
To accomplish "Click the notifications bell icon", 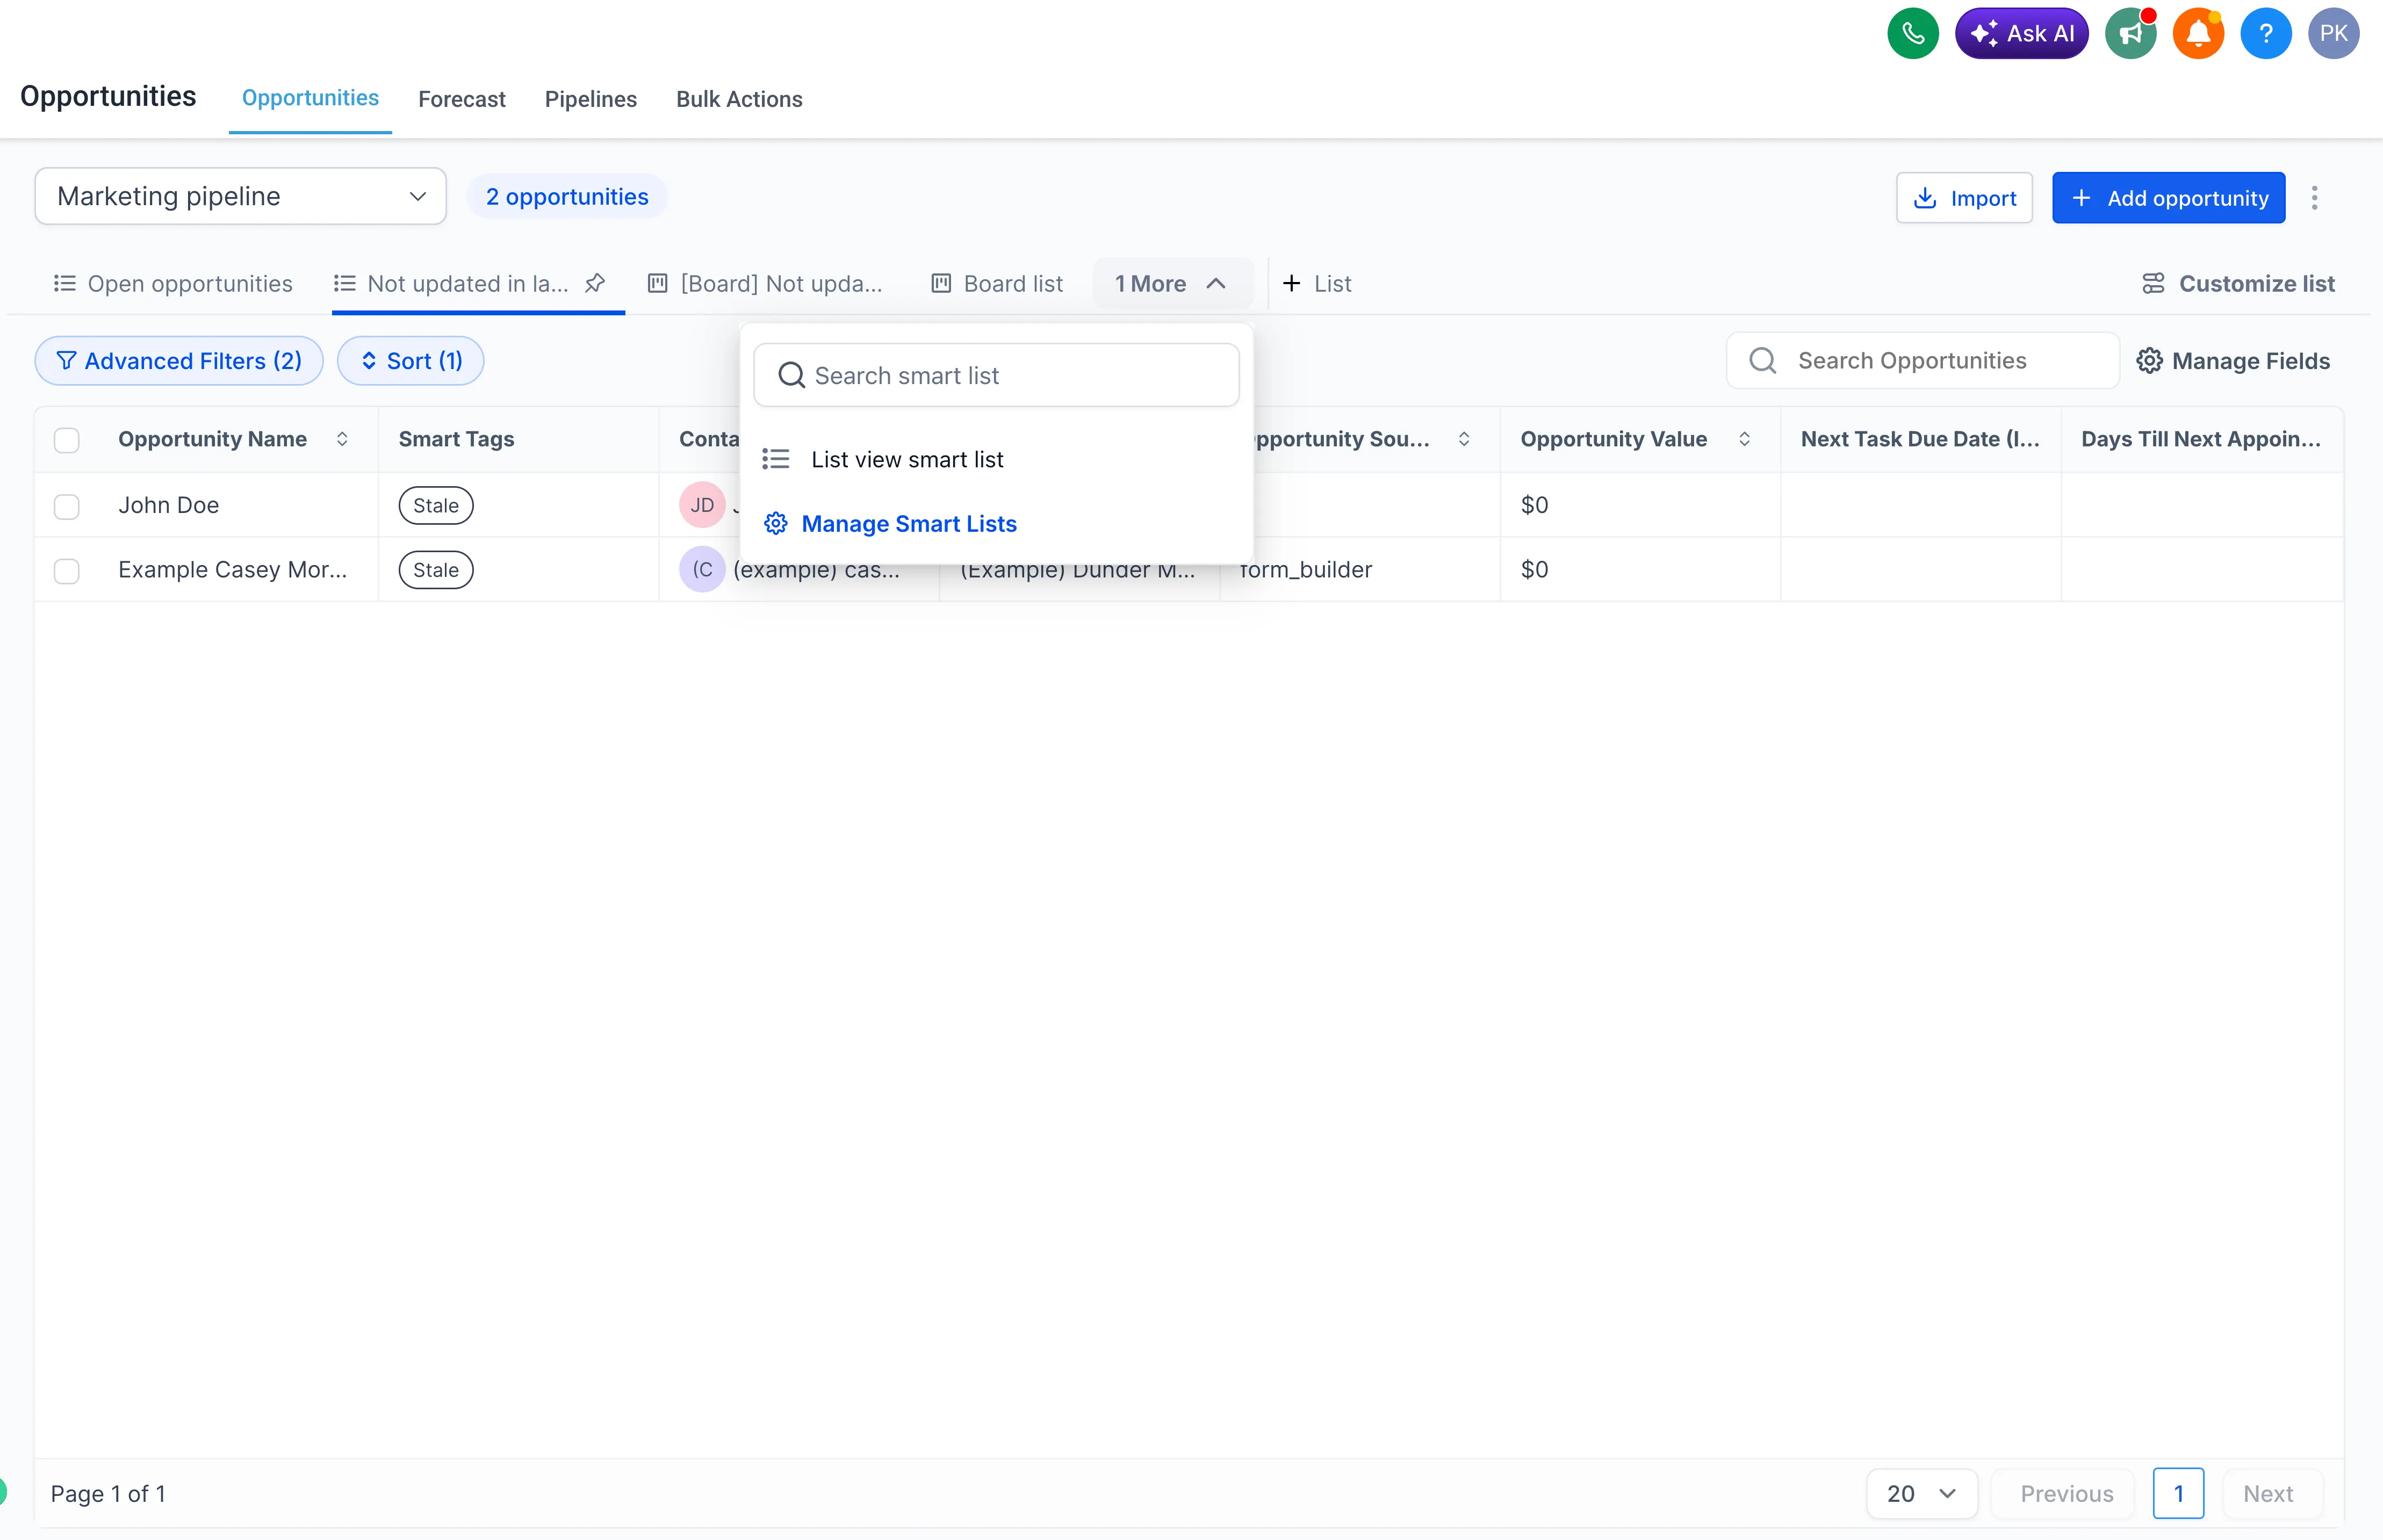I will pyautogui.click(x=2198, y=32).
